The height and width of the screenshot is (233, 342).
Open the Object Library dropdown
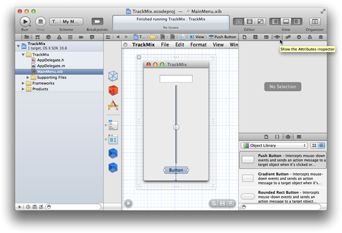(x=274, y=145)
